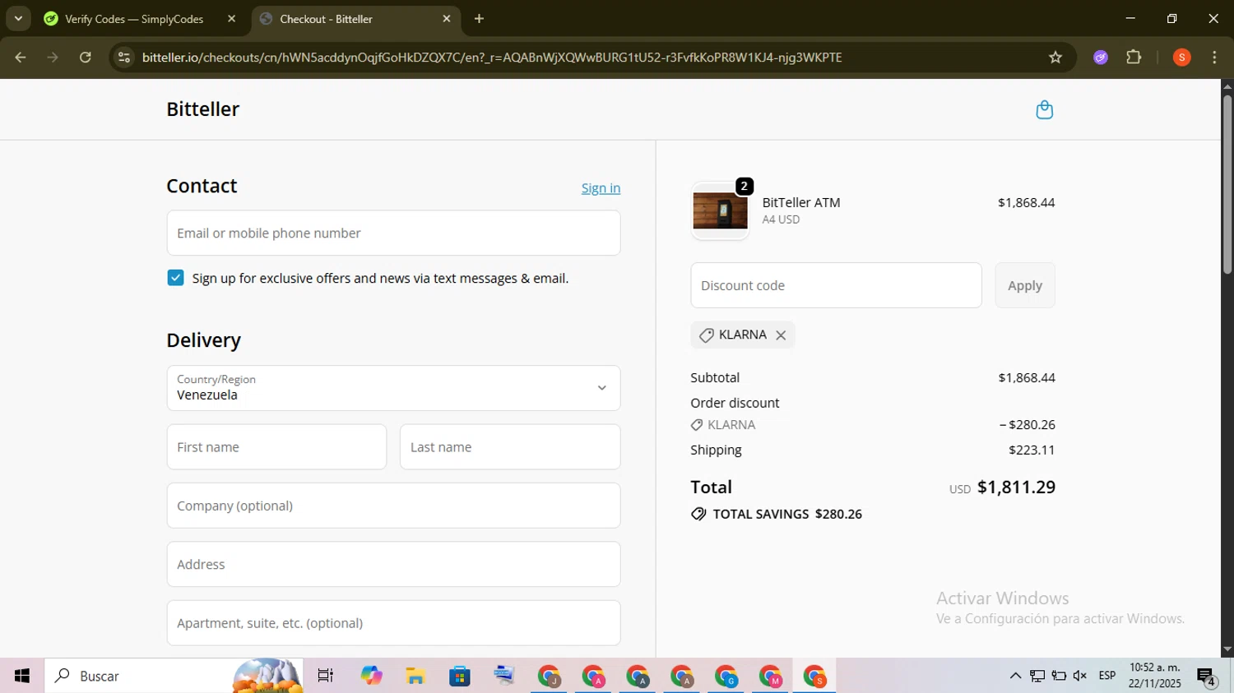Open a new browser tab
This screenshot has height=693, width=1234.
click(480, 19)
